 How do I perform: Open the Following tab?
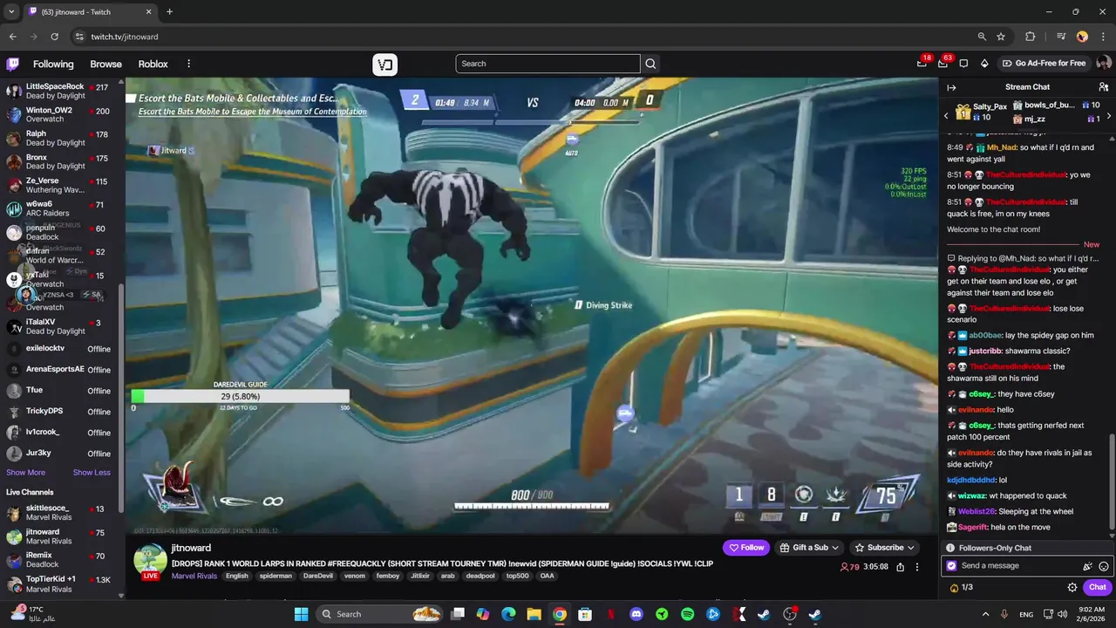pyautogui.click(x=53, y=64)
